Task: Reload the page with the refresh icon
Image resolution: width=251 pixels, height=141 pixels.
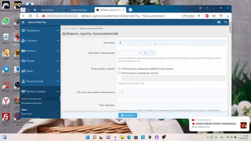Action: [37, 16]
